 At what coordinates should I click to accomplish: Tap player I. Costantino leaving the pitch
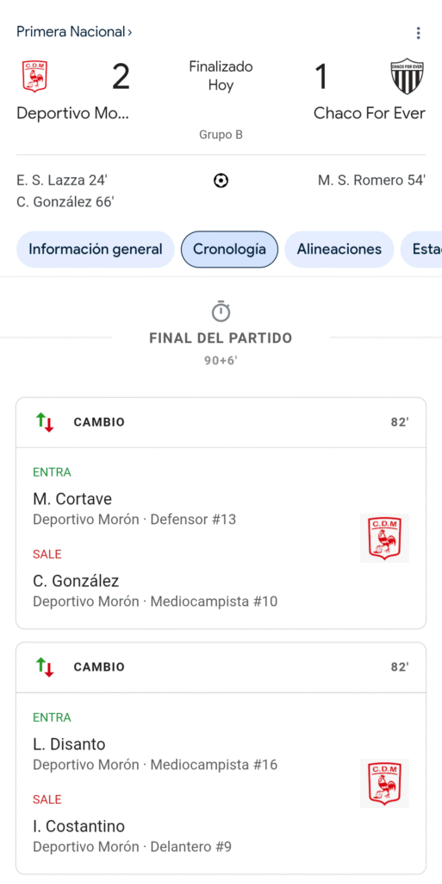click(78, 826)
